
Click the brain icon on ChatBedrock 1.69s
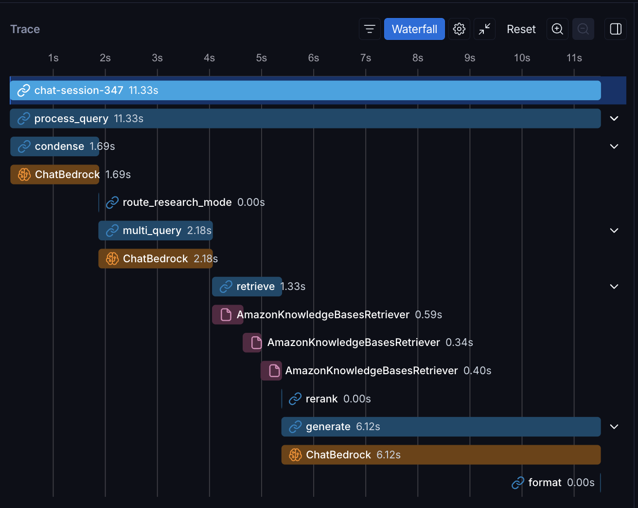pos(24,175)
